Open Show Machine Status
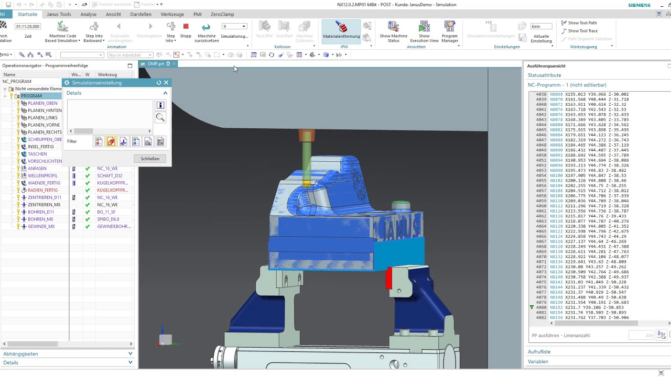 pos(393,31)
